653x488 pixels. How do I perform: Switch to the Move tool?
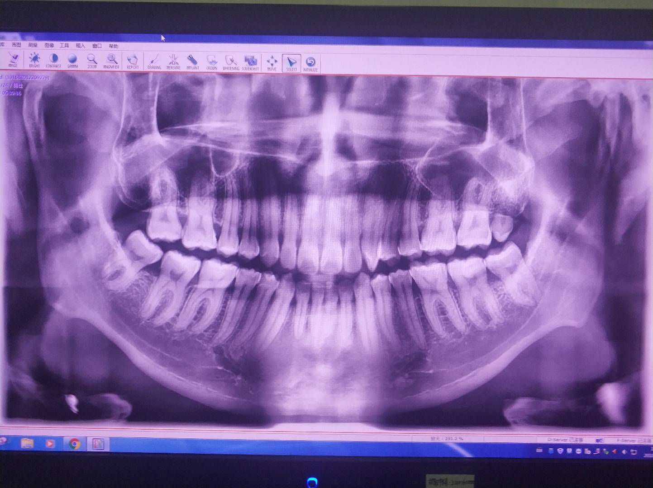pyautogui.click(x=272, y=63)
